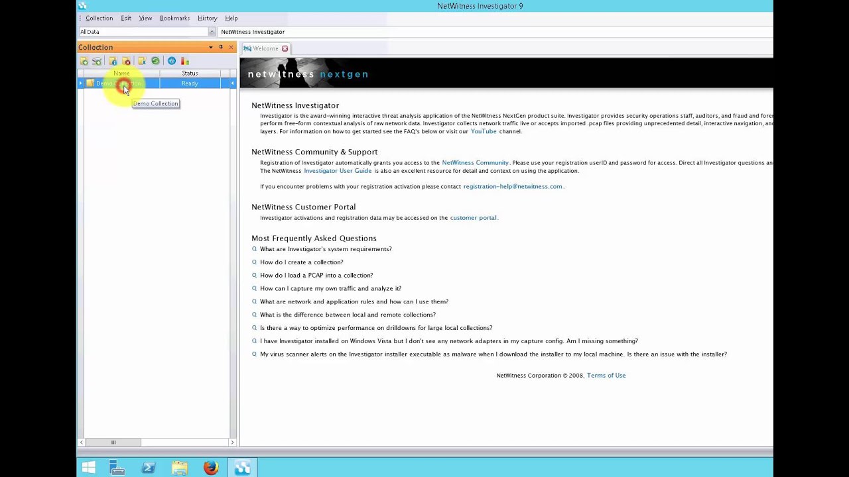Viewport: 849px width, 477px height.
Task: Open FAQ on capturing own traffic
Action: [330, 289]
